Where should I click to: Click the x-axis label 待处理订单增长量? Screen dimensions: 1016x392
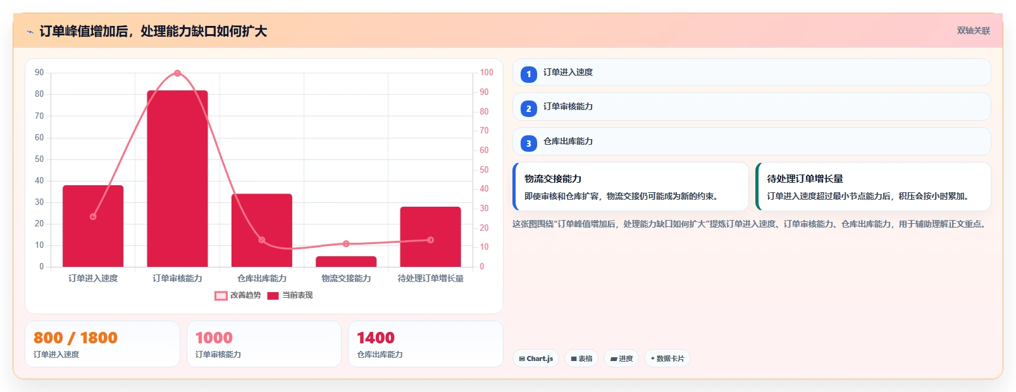pyautogui.click(x=430, y=278)
